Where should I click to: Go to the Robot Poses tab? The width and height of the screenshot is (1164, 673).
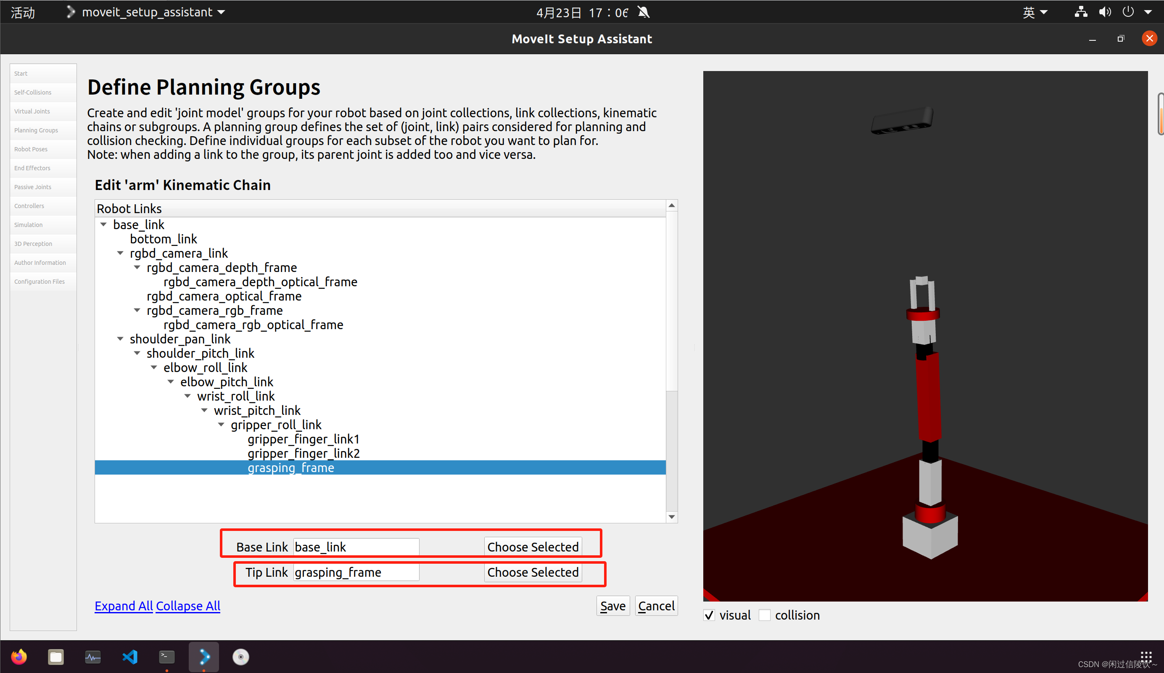(31, 149)
